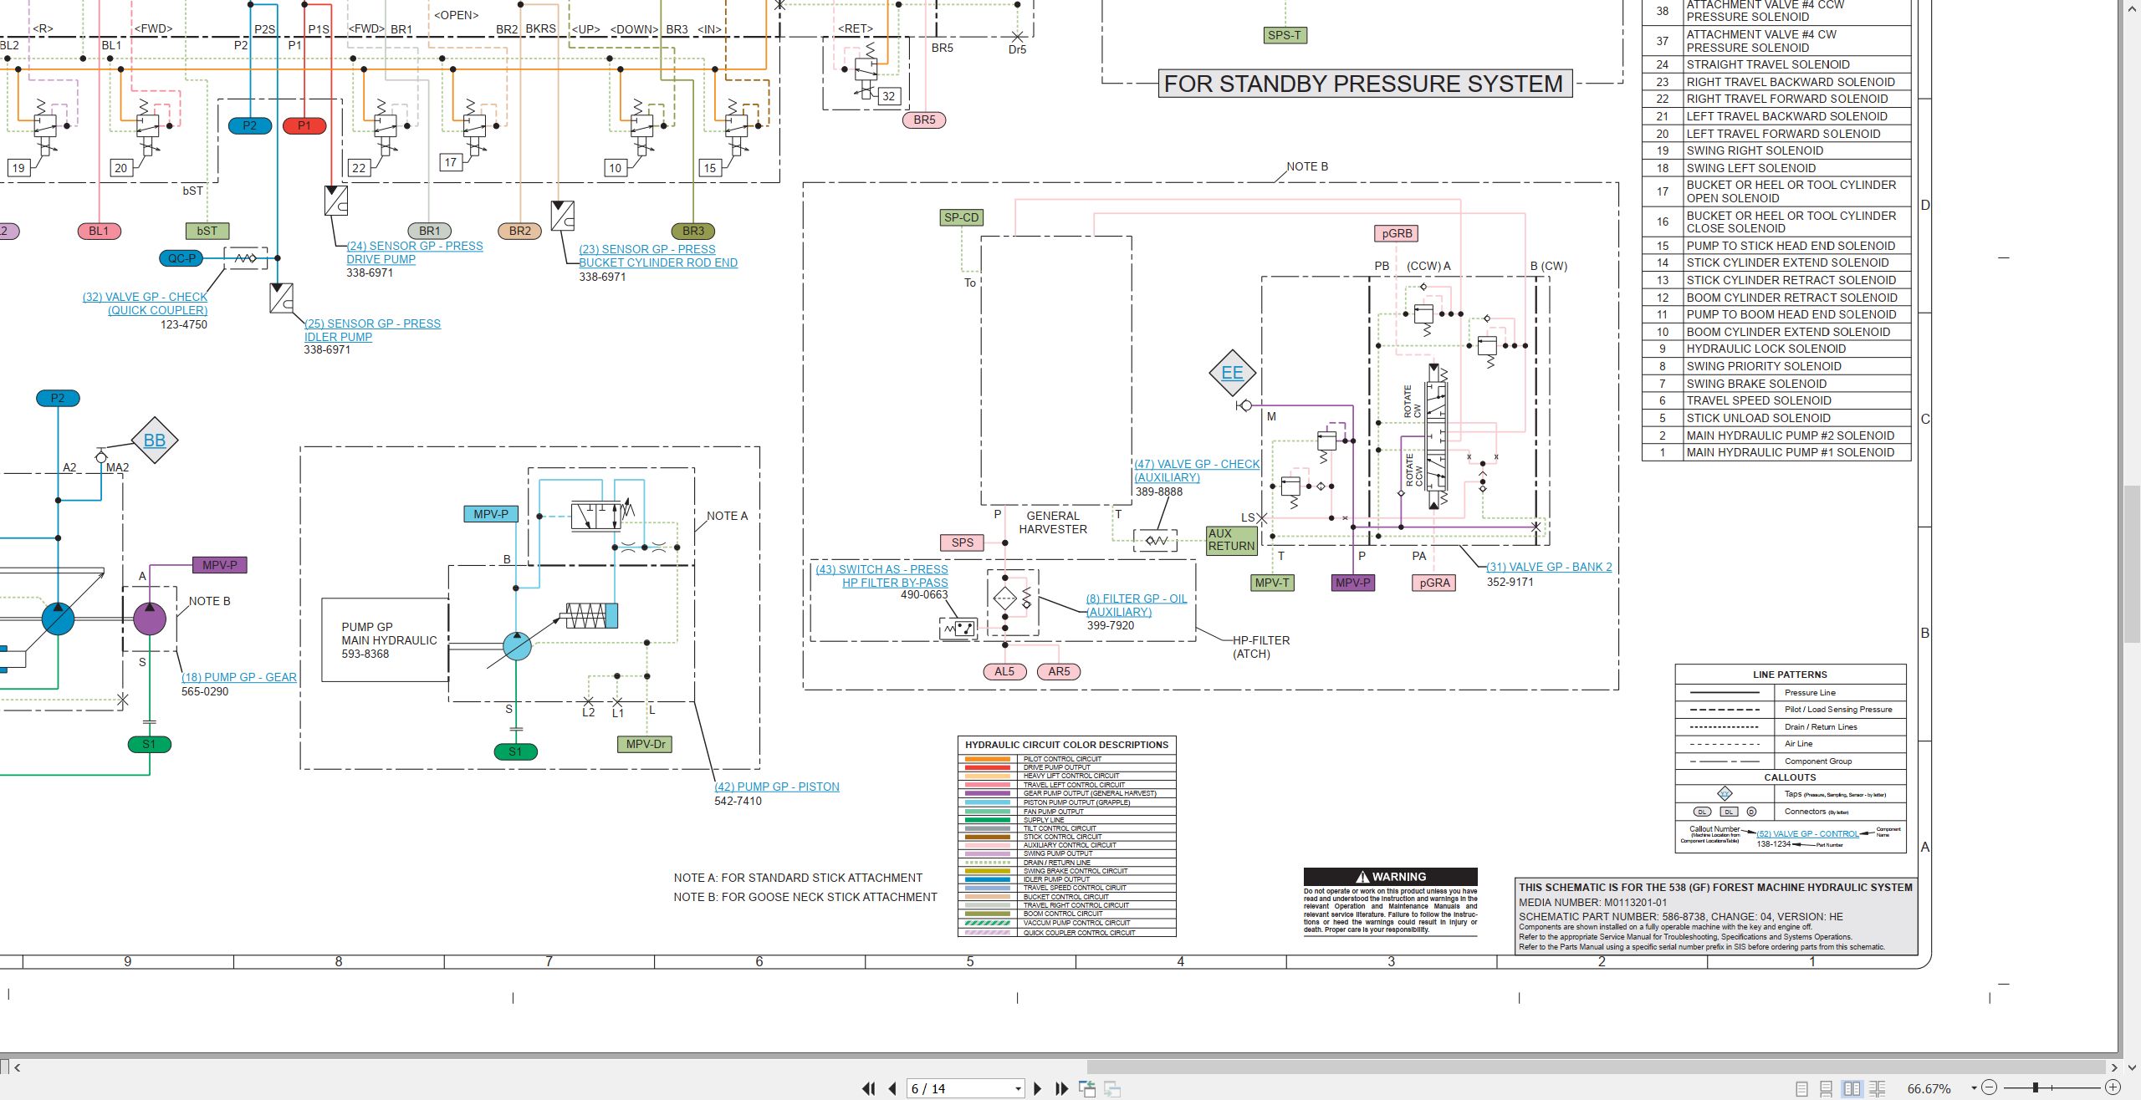Click horizontal scrollbar left arrow
This screenshot has height=1100, width=2141.
(17, 1067)
